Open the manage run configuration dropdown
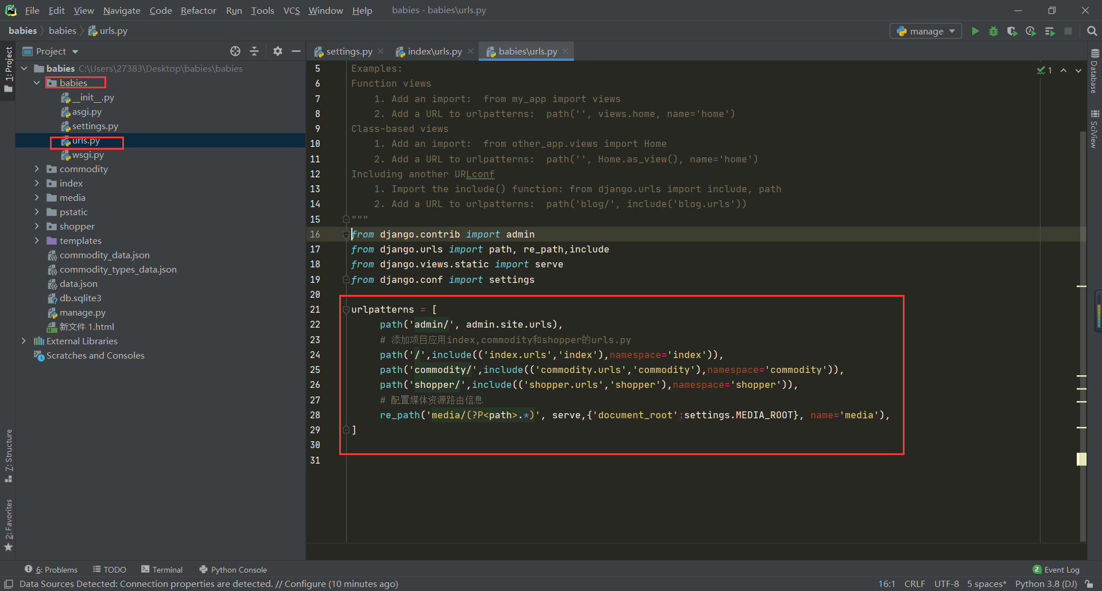 (926, 31)
